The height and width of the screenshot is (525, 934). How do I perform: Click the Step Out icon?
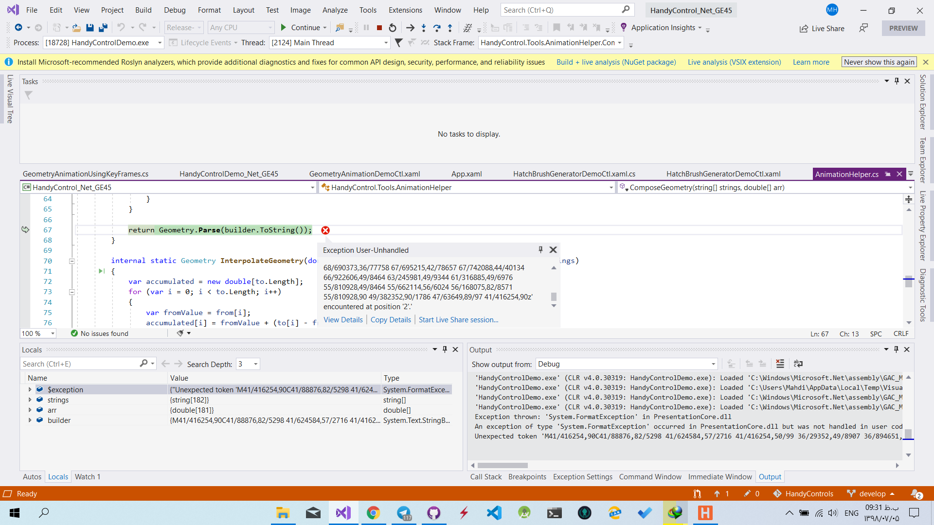point(450,28)
